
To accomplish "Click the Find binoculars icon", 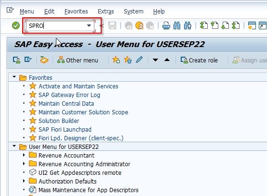I will click(177, 26).
